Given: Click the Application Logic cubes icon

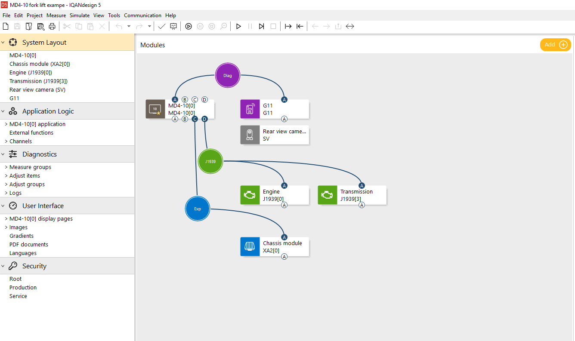Looking at the screenshot, I should (13, 111).
